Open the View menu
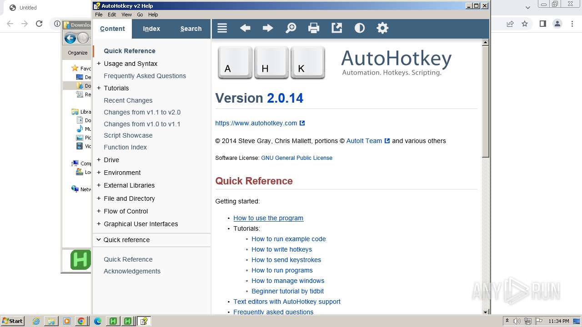Image resolution: width=582 pixels, height=327 pixels. pyautogui.click(x=126, y=15)
